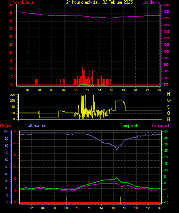Click the Regen legend label
Image resolution: width=179 pixels, height=213 pixels.
[6, 125]
